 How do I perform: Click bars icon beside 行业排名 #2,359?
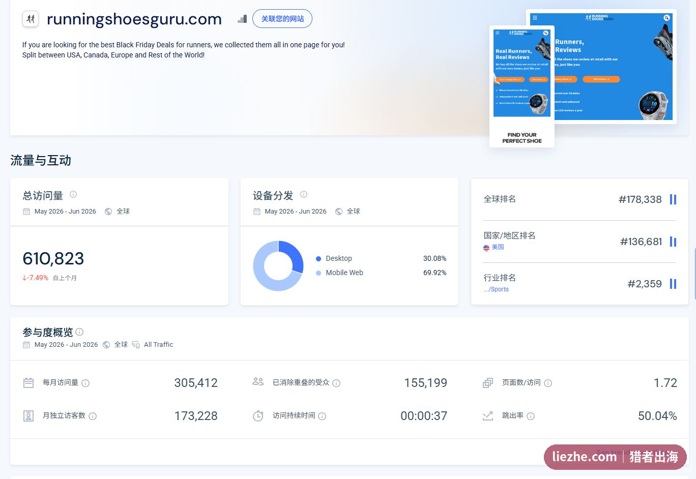673,284
